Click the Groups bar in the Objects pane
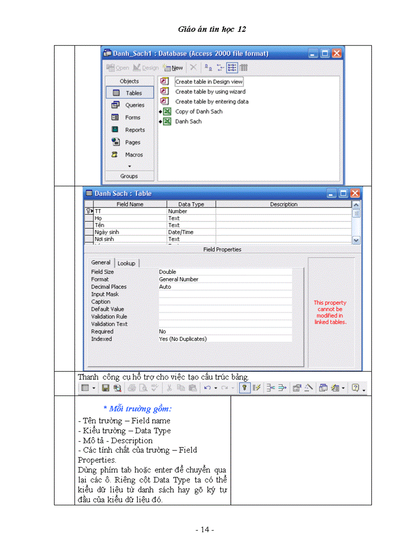This screenshot has height=558, width=405. pyautogui.click(x=129, y=176)
